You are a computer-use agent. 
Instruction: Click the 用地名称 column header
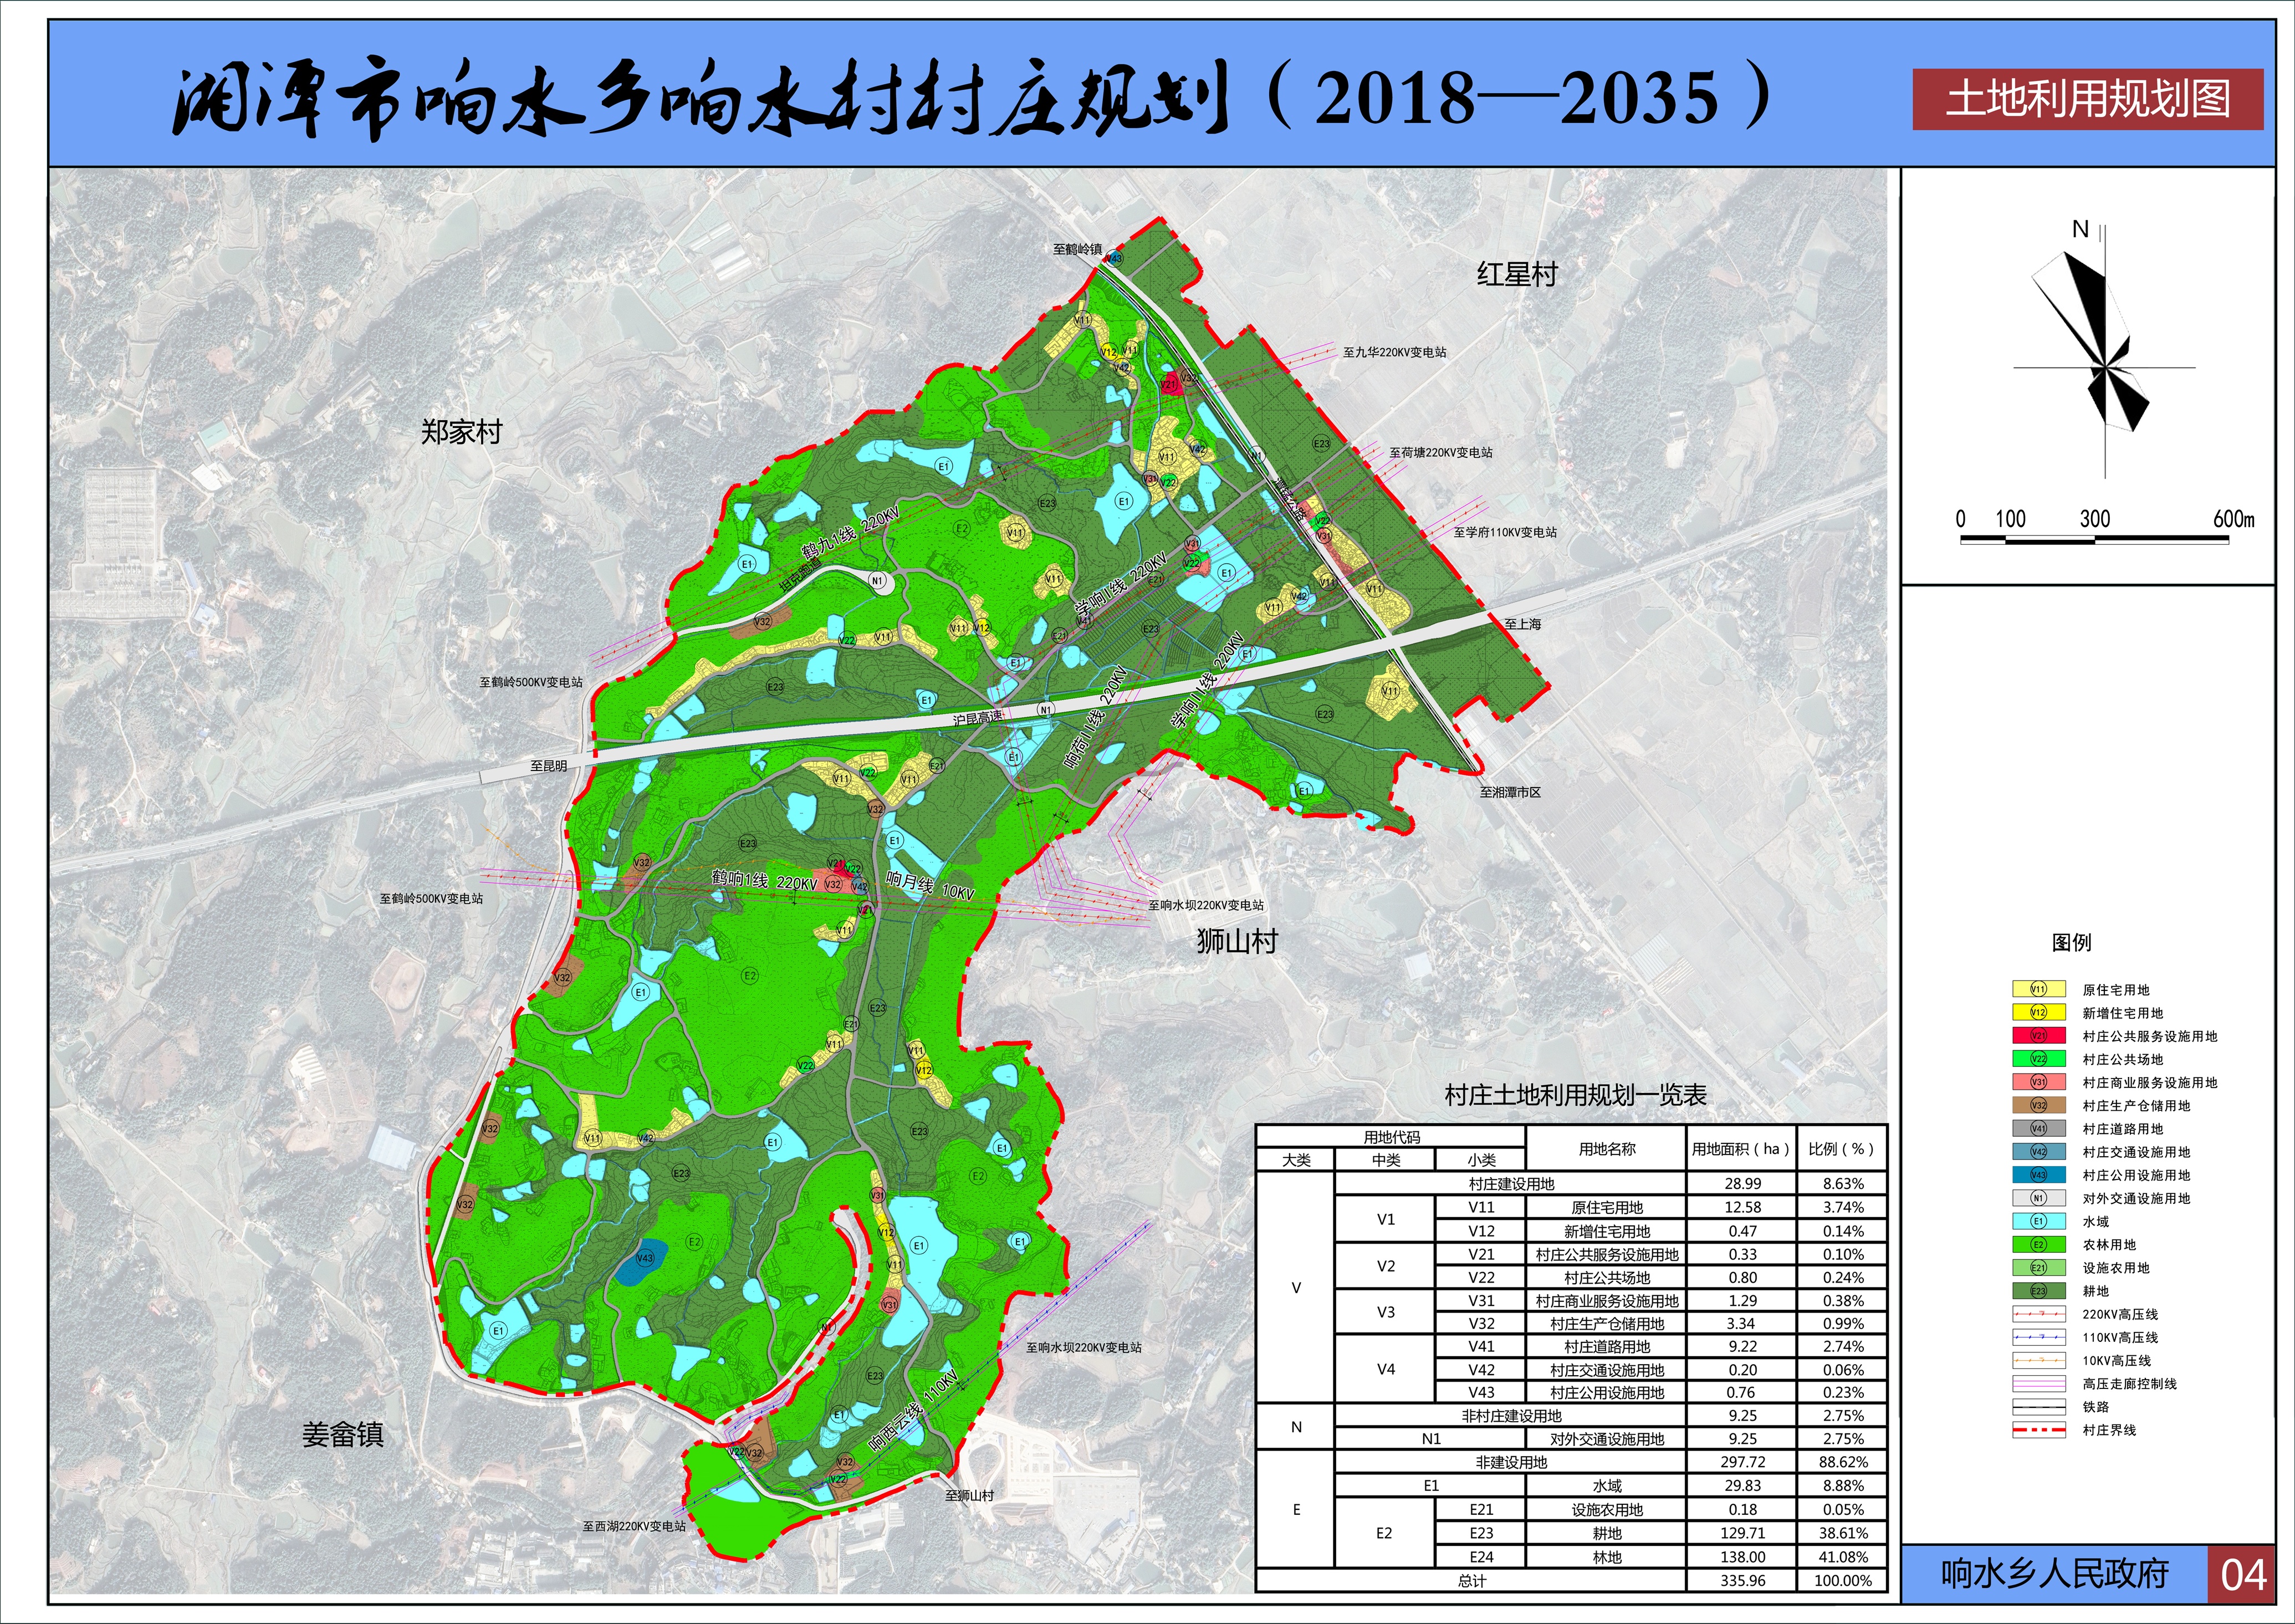pyautogui.click(x=1607, y=1149)
